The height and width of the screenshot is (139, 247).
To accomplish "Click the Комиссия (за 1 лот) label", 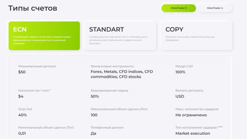I will 35,91.
